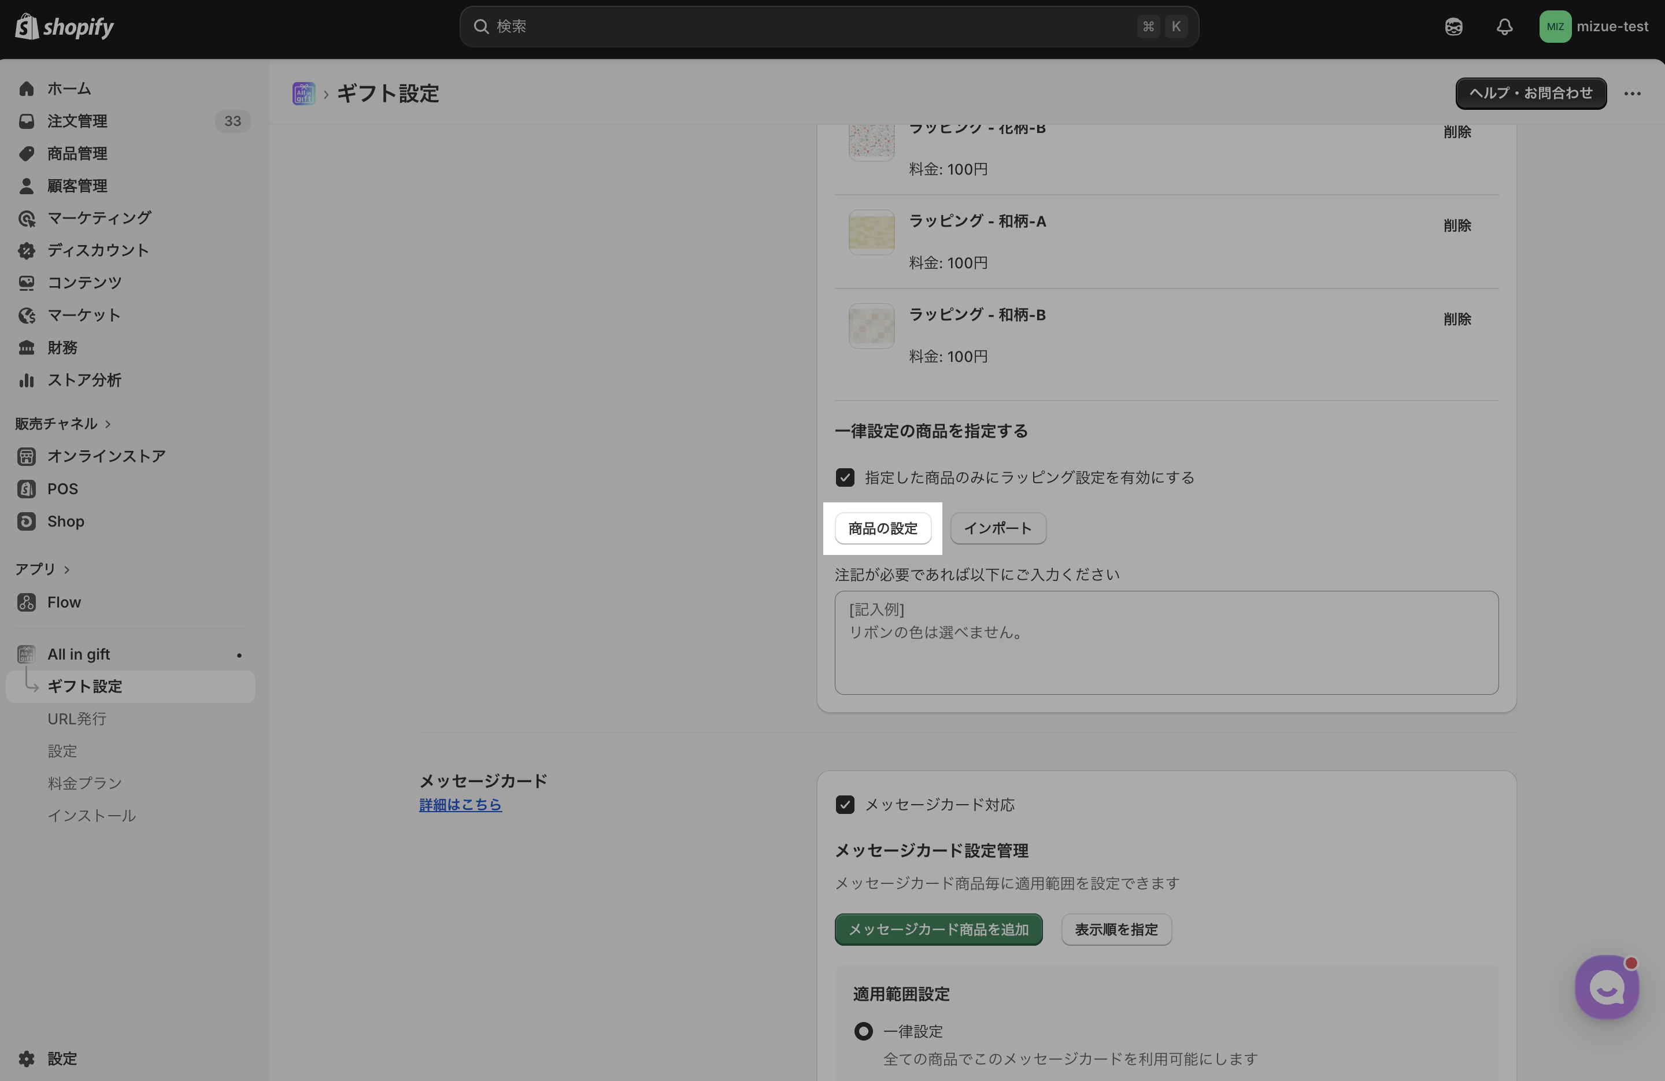Click the POS channel icon
The image size is (1665, 1081).
(27, 488)
